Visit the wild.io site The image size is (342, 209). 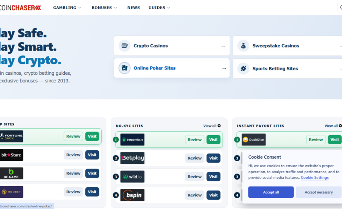tap(213, 177)
